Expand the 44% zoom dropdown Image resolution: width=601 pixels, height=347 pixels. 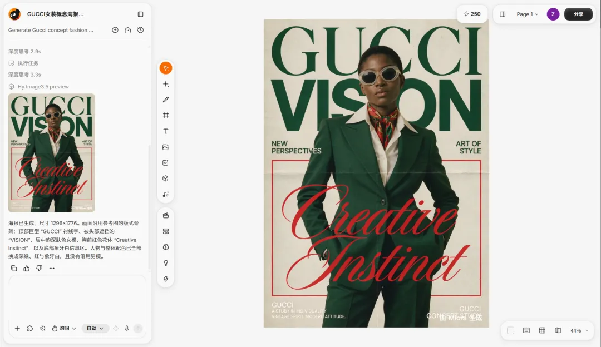(579, 330)
